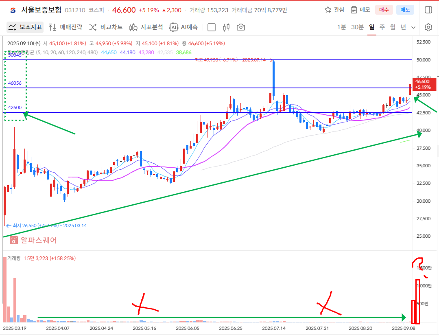Click the 매수 buy button

click(384, 10)
